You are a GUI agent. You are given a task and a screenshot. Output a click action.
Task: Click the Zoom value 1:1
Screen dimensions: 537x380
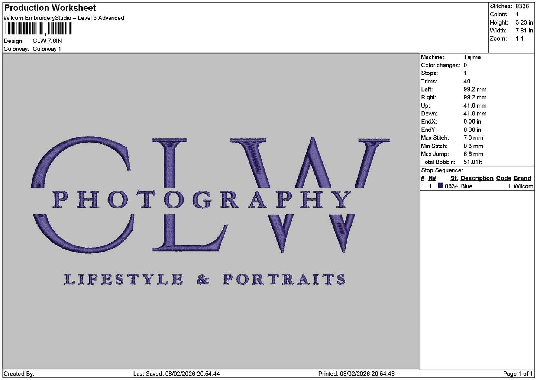click(x=519, y=39)
